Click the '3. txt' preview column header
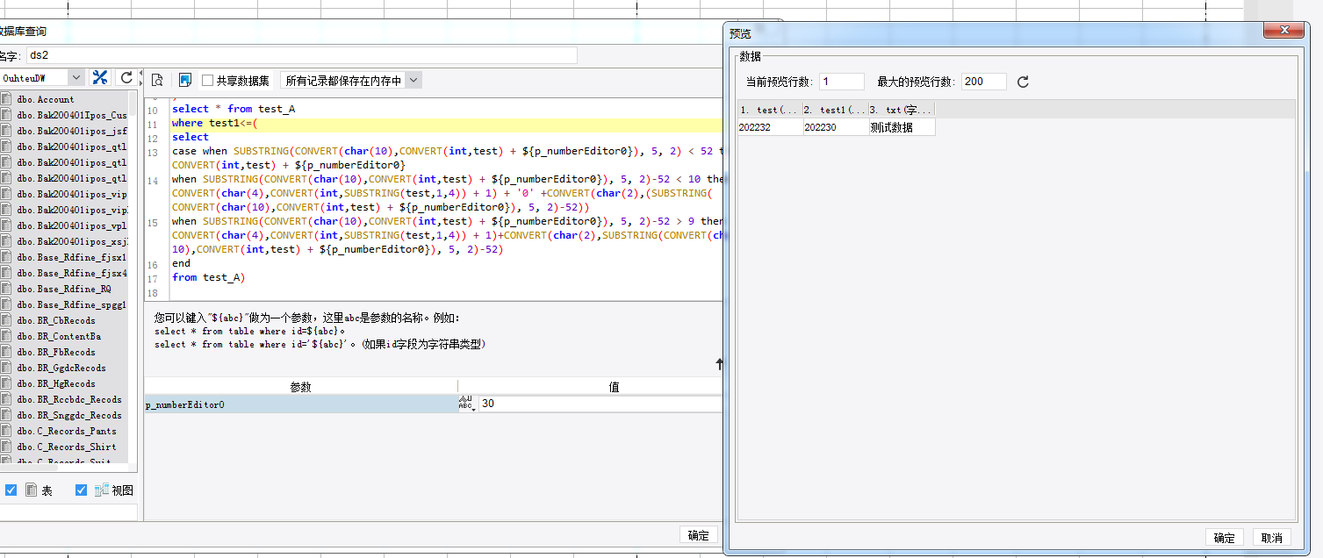The image size is (1323, 558). click(x=902, y=110)
